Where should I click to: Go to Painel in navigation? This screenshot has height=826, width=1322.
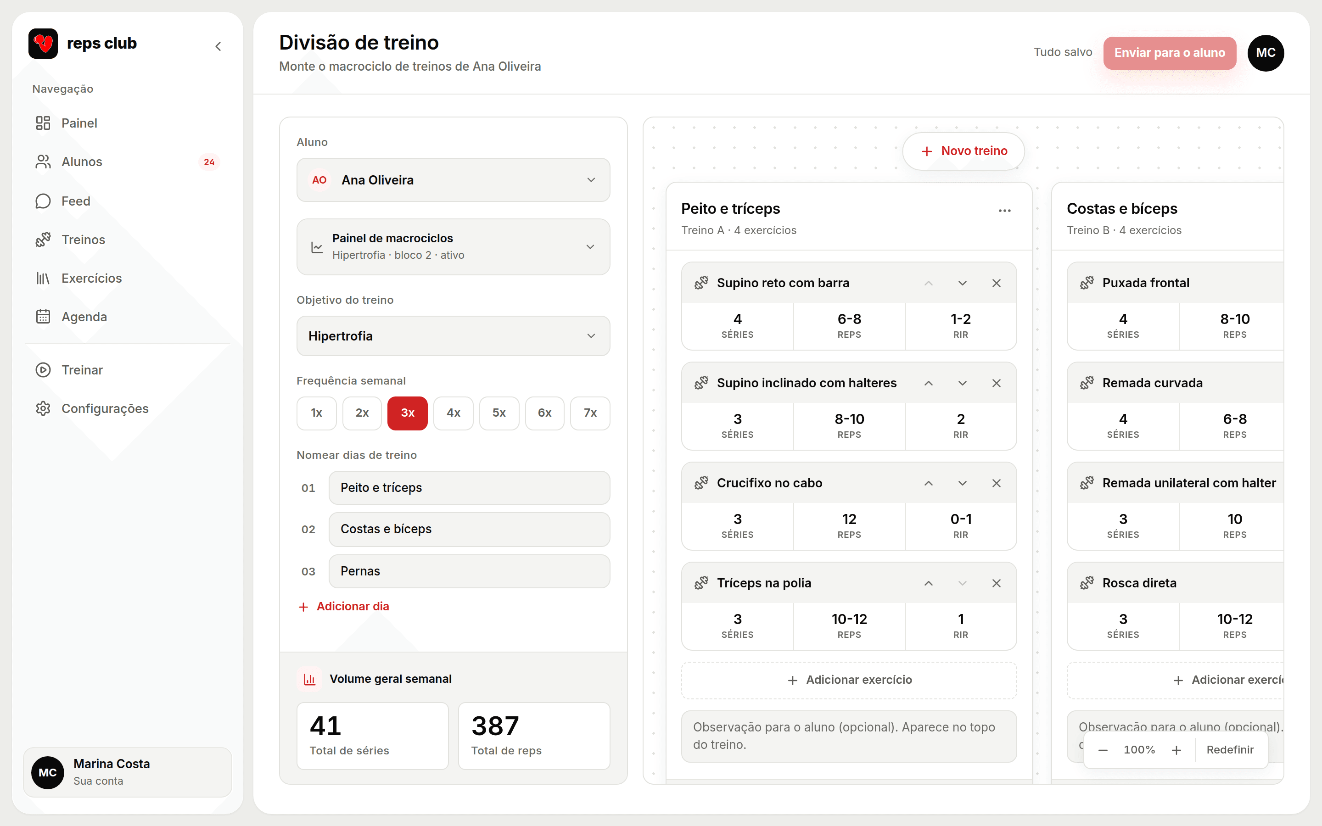click(x=127, y=123)
